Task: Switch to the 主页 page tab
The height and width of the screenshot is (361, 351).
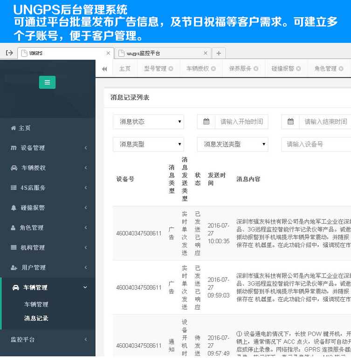Action: 125,68
